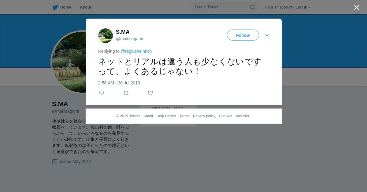
Task: Open Ads info footer link
Action: tap(242, 116)
